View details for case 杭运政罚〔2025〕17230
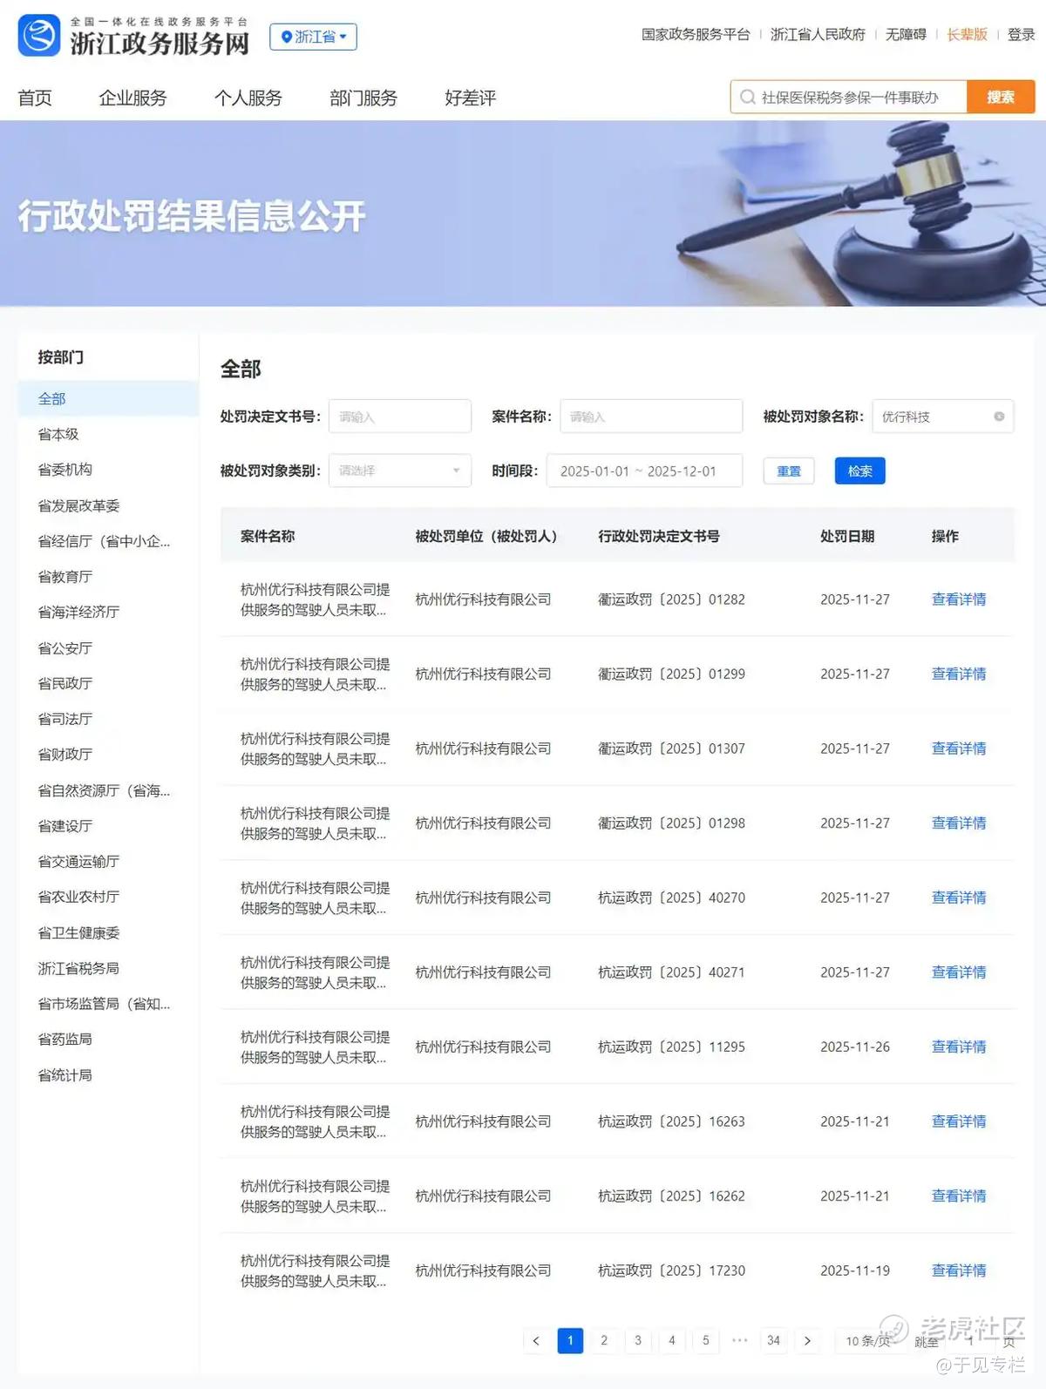 coord(959,1270)
